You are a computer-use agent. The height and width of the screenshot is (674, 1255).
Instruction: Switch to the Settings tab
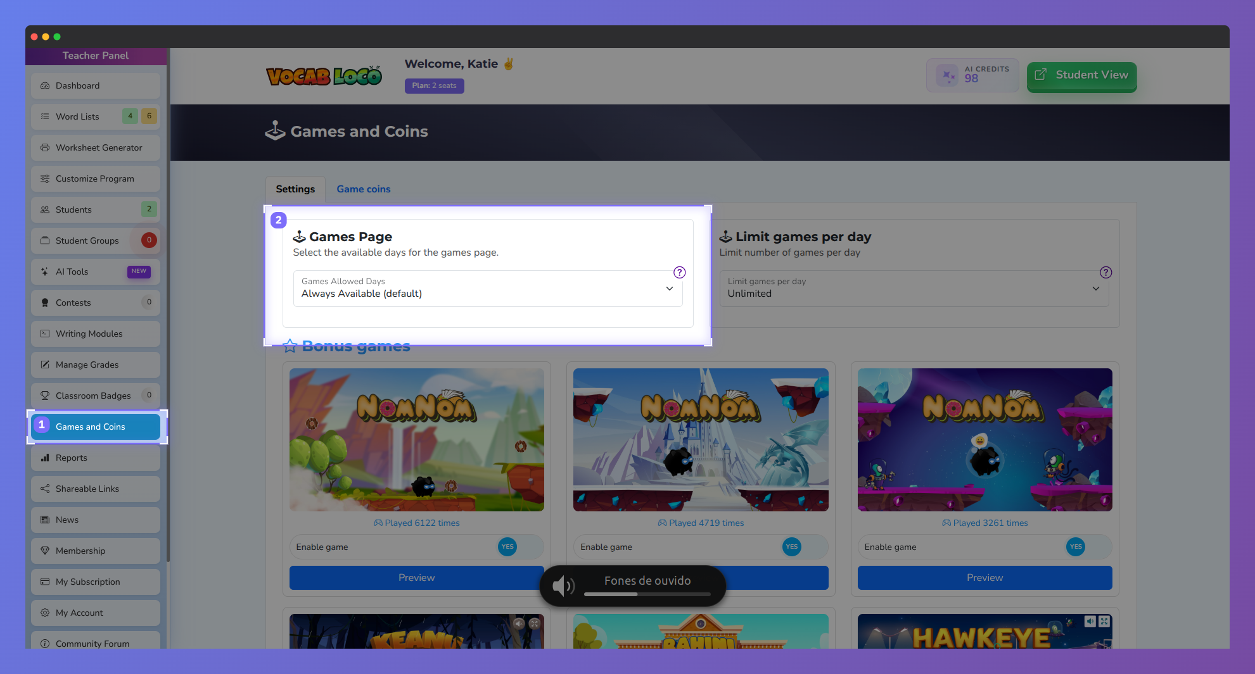tap(295, 189)
